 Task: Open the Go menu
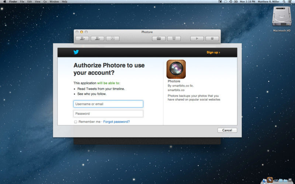click(x=45, y=1)
